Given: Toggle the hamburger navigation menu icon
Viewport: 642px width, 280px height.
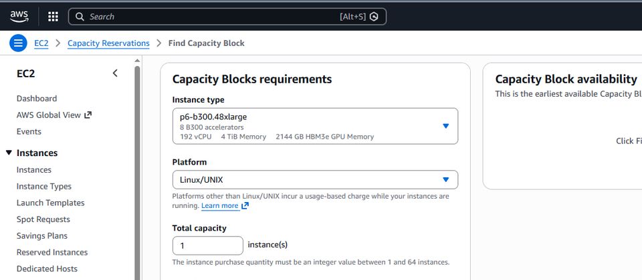Looking at the screenshot, I should click(x=18, y=43).
